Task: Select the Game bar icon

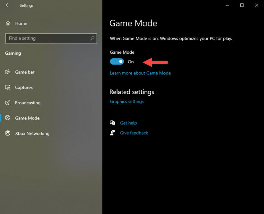Action: coord(8,72)
